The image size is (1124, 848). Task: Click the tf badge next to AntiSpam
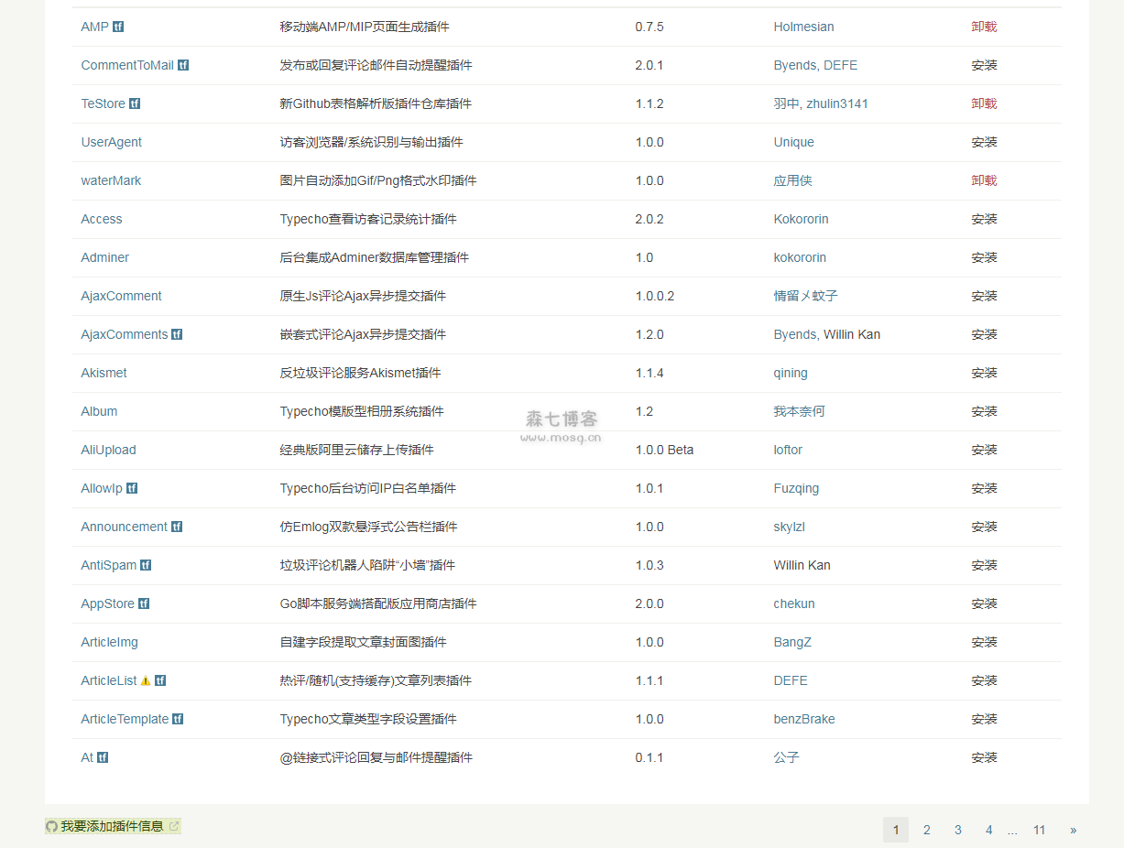tap(146, 565)
